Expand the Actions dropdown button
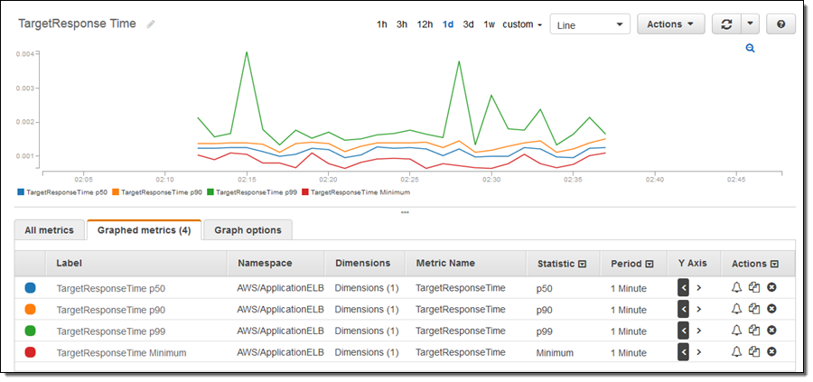 pyautogui.click(x=670, y=24)
